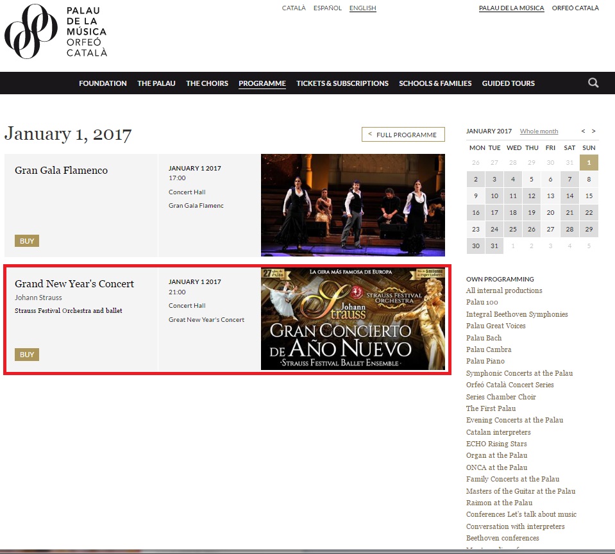
Task: Open Tickets & Subscriptions menu
Action: 342,83
